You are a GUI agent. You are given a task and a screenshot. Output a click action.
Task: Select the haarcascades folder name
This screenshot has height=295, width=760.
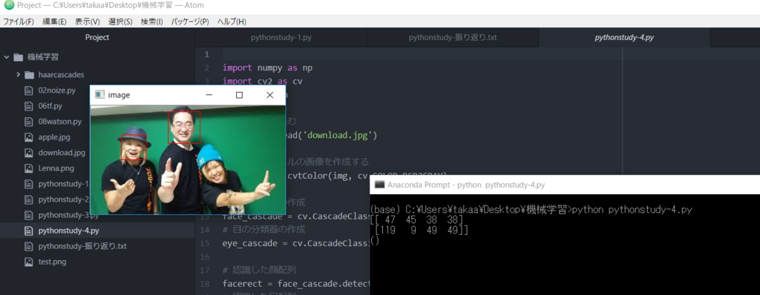61,75
